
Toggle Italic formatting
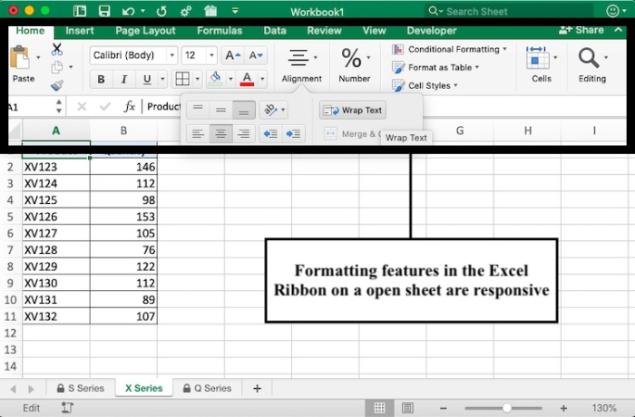[124, 79]
